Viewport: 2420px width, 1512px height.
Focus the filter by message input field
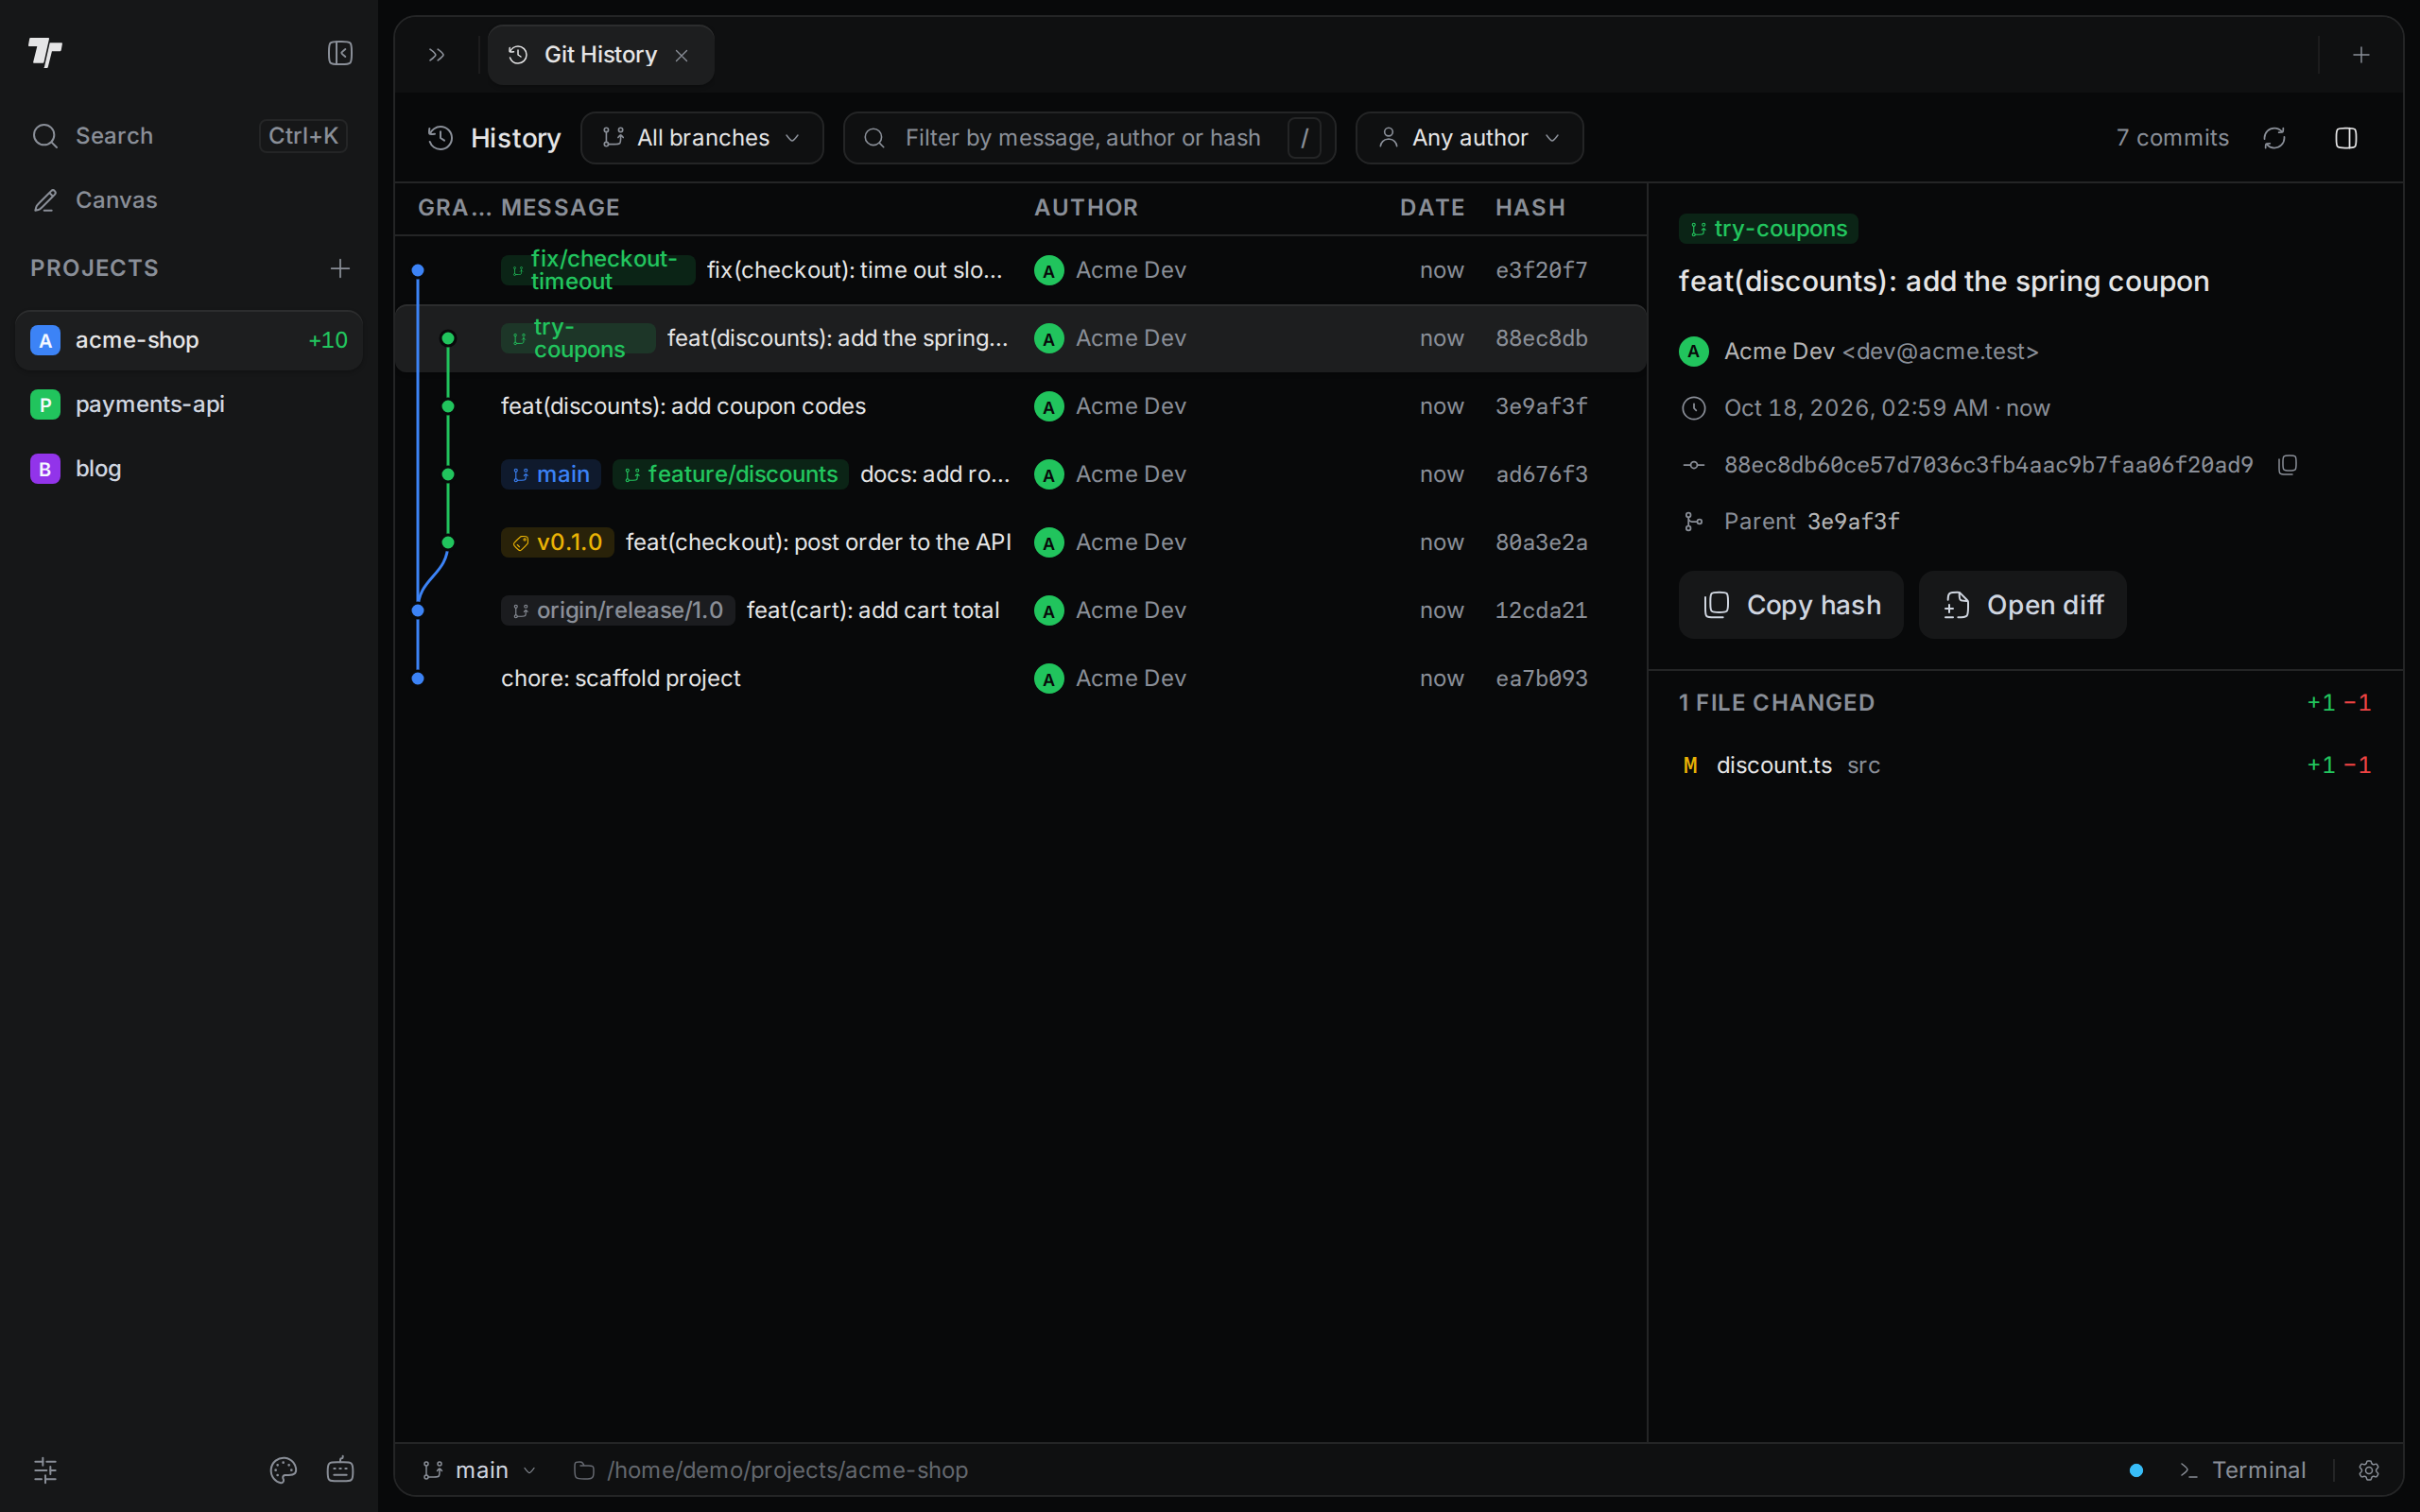1089,138
